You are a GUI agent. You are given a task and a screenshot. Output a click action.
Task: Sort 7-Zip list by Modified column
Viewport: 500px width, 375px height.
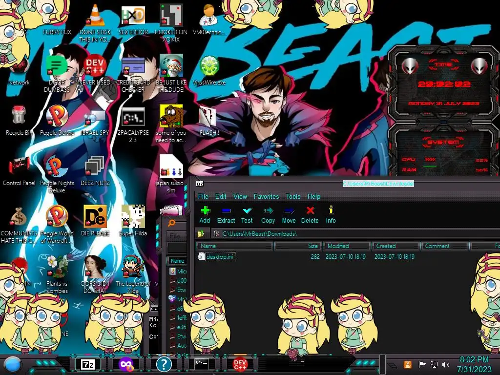[347, 246]
